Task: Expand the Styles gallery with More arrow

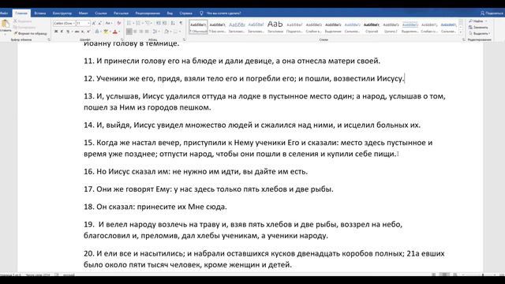Action: click(x=461, y=32)
